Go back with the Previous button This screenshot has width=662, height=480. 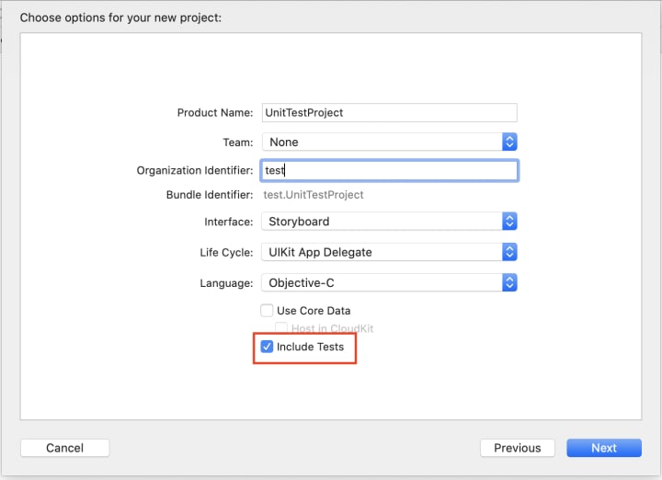tap(517, 448)
